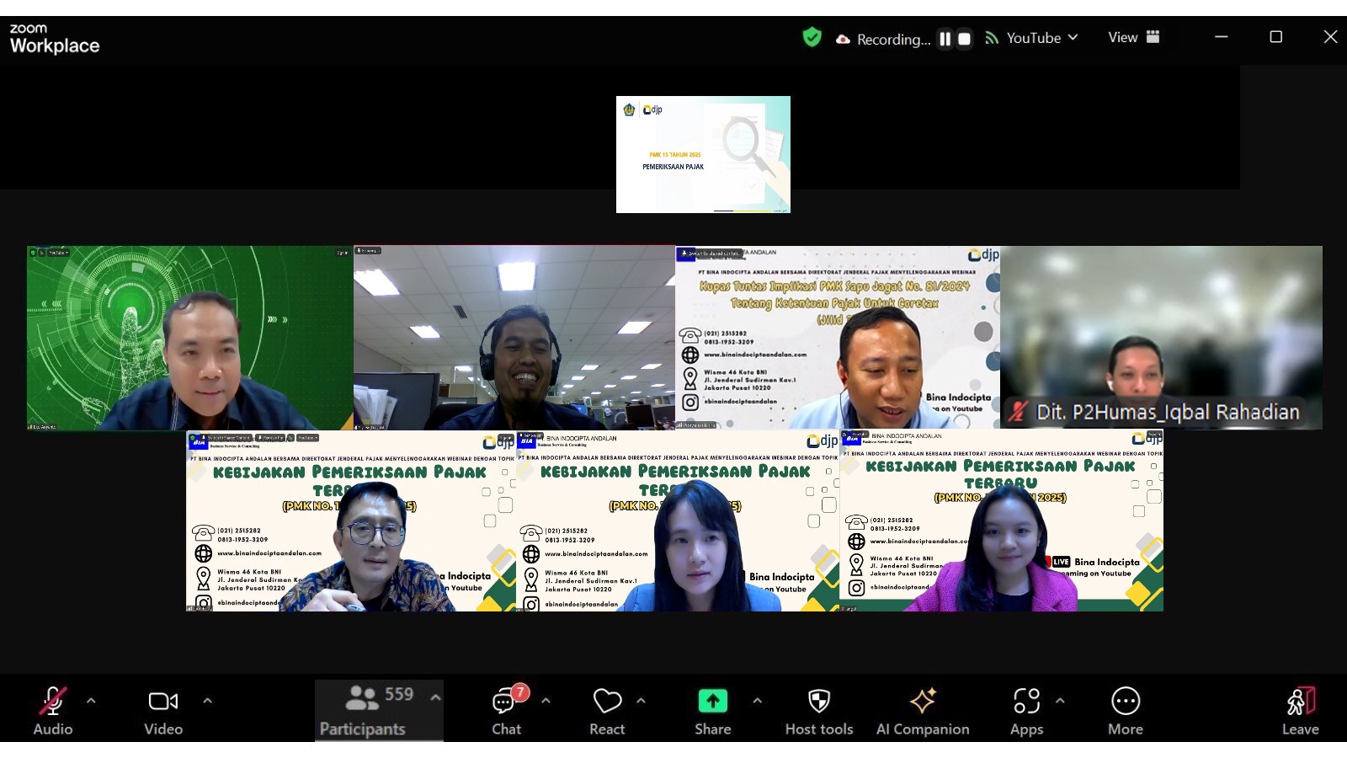
Task: Stop the recording
Action: click(965, 39)
